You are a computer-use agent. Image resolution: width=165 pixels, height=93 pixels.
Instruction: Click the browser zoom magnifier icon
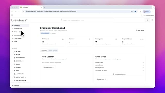pos(132,12)
